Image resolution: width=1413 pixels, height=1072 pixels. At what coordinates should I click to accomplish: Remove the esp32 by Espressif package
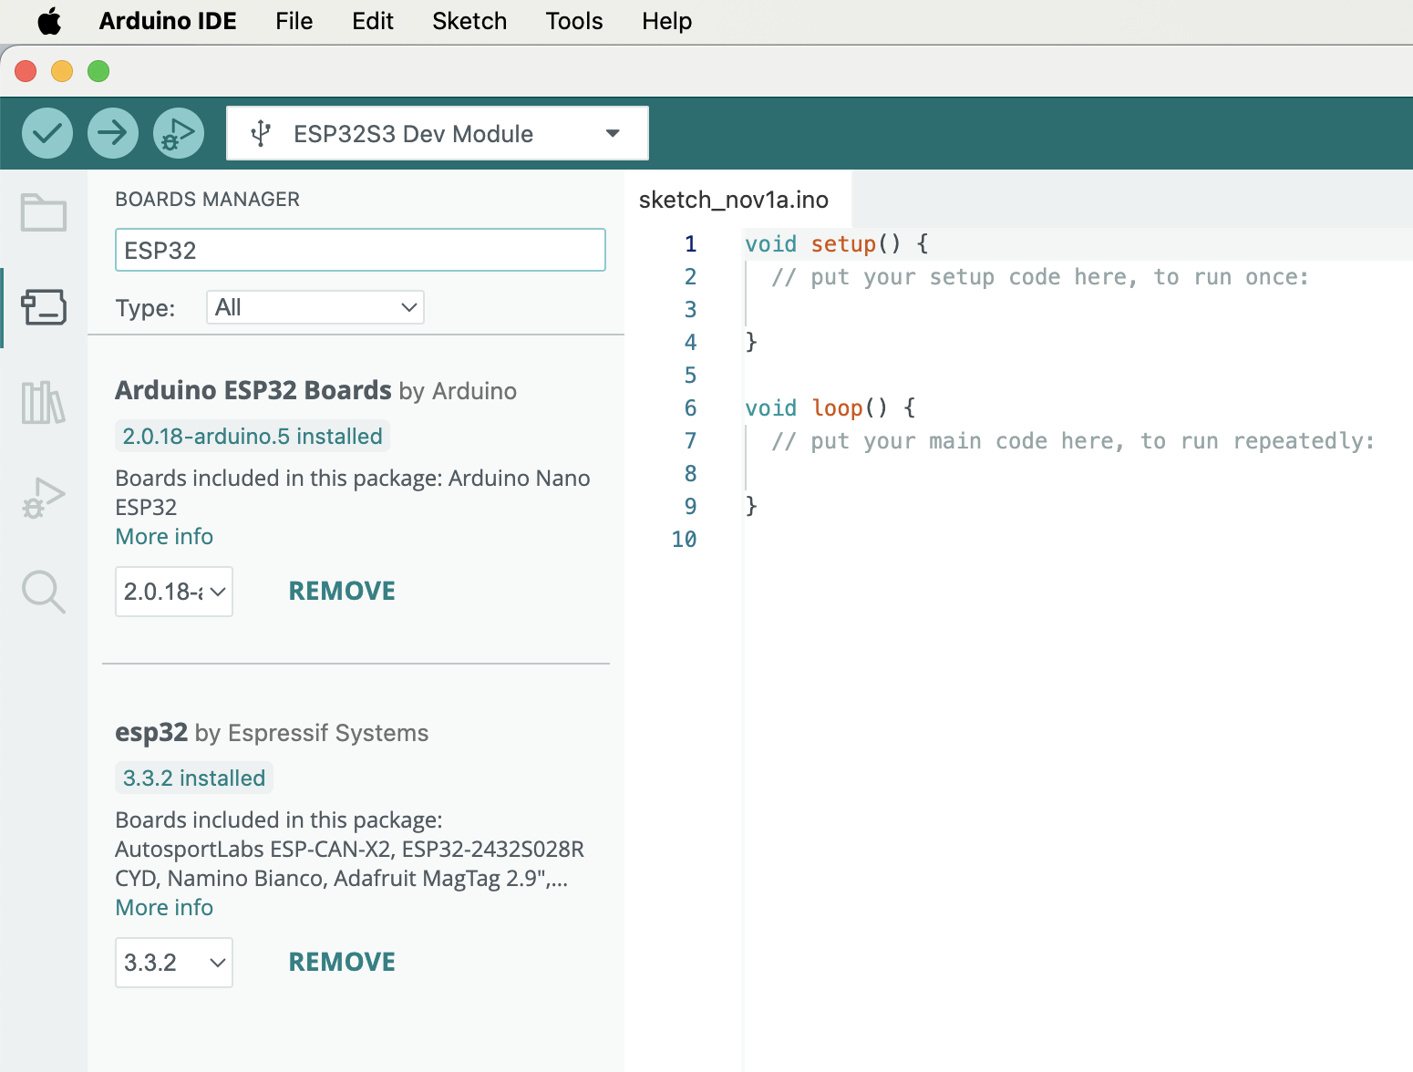pos(342,963)
